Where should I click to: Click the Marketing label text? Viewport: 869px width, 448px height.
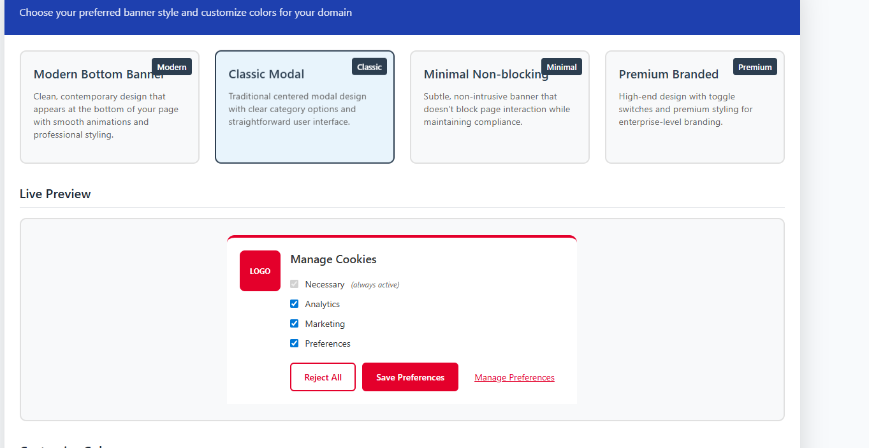325,324
